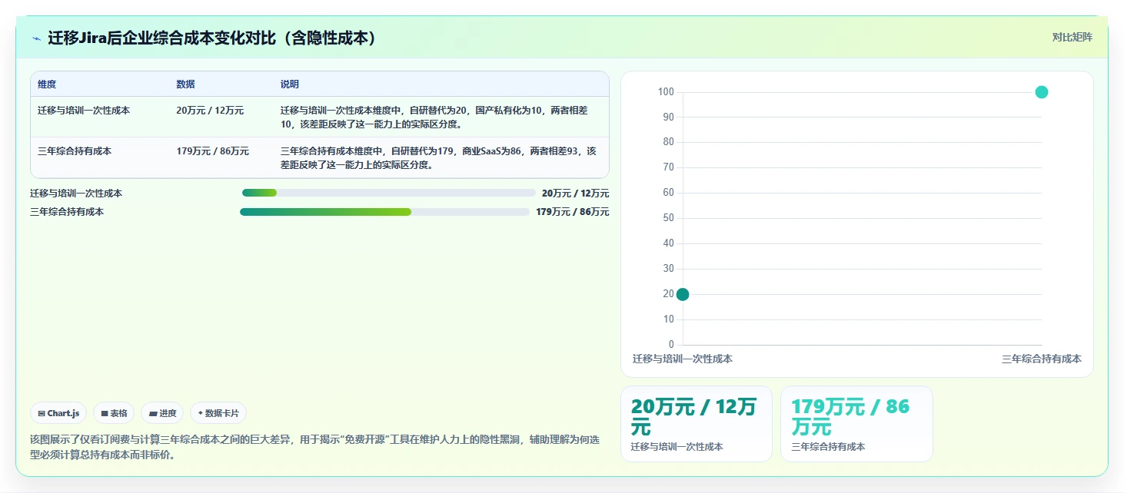The width and height of the screenshot is (1124, 493).
Task: Click the chart data point at 20
Action: [x=682, y=294]
